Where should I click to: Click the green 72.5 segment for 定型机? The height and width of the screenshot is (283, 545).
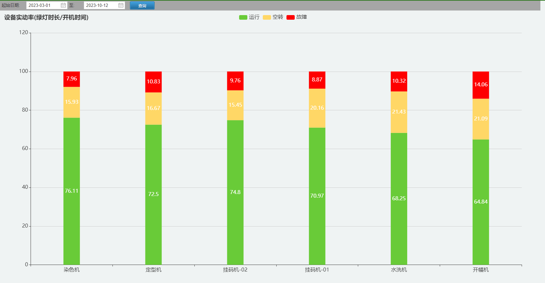click(154, 195)
